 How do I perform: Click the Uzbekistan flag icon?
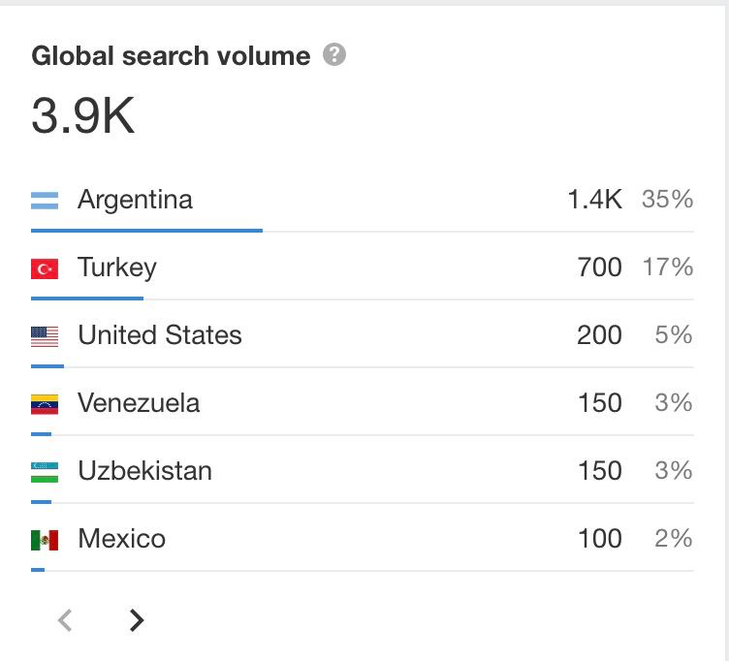pyautogui.click(x=45, y=472)
